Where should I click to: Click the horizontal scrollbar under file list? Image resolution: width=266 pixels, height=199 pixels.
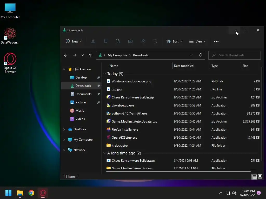178,172
